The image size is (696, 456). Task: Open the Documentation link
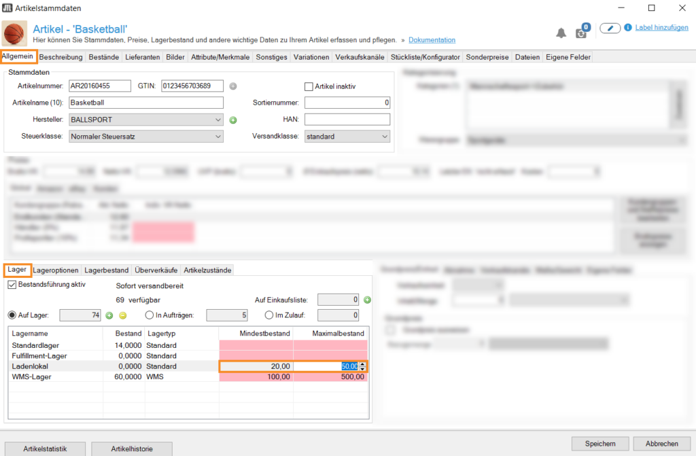[x=432, y=40]
